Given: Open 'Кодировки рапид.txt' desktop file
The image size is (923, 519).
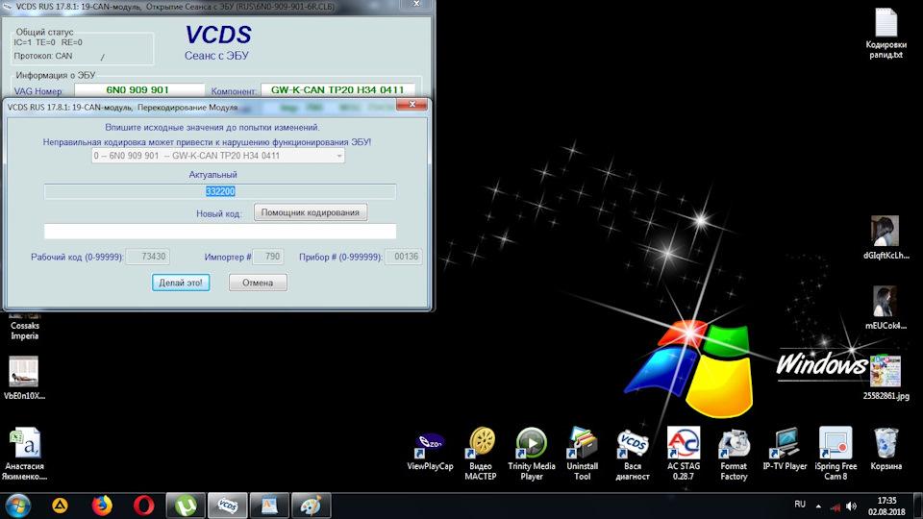Looking at the screenshot, I should coord(886,33).
